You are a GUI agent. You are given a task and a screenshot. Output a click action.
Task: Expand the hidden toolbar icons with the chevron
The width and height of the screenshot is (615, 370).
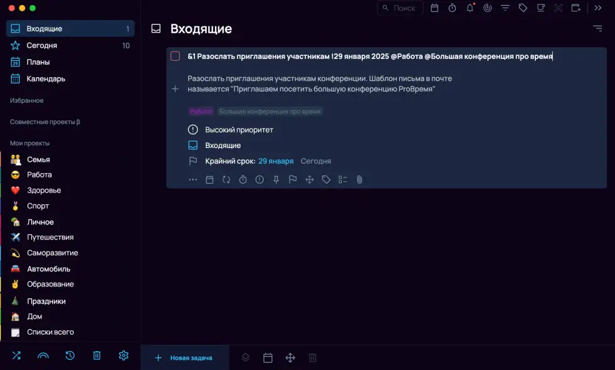point(597,8)
